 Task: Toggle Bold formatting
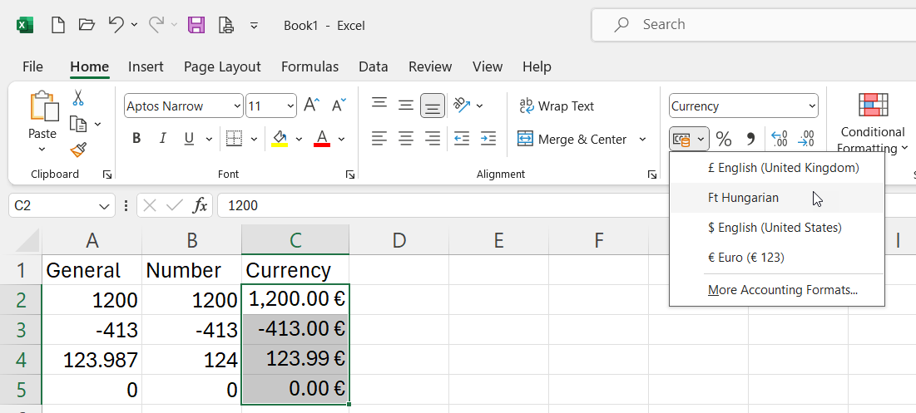(136, 139)
